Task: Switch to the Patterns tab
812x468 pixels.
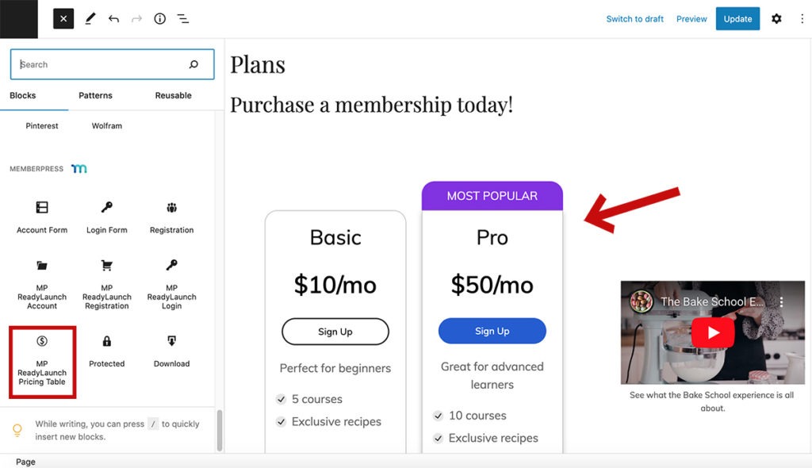Action: (95, 95)
